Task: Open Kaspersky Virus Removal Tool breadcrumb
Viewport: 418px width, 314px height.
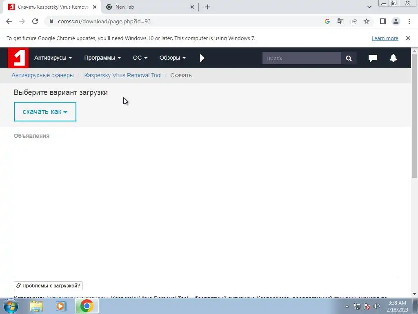Action: 123,75
